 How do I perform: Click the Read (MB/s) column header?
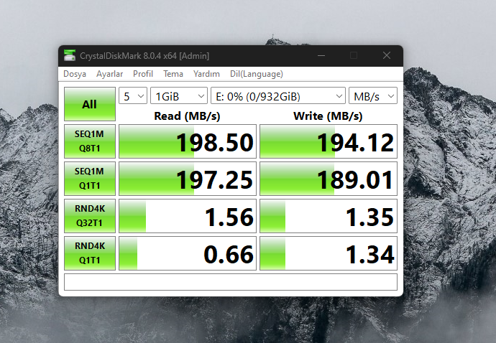[x=187, y=116]
